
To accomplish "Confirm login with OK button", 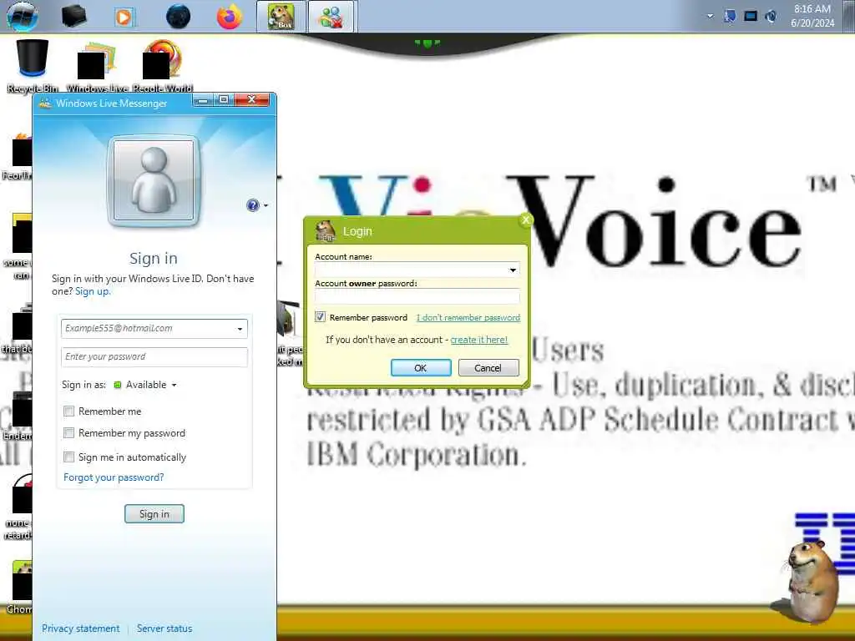I will 421,368.
